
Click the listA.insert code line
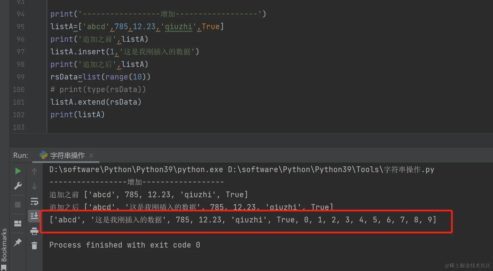click(x=125, y=52)
